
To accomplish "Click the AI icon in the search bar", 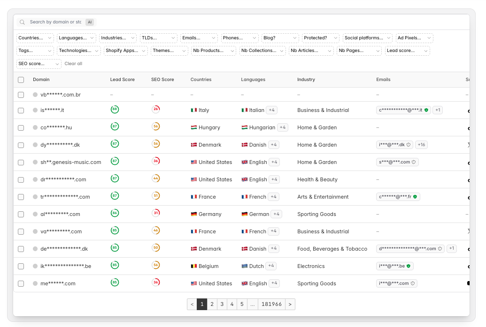I will [x=89, y=22].
